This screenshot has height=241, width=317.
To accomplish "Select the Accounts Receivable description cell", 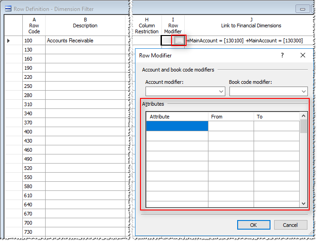I will (85, 41).
